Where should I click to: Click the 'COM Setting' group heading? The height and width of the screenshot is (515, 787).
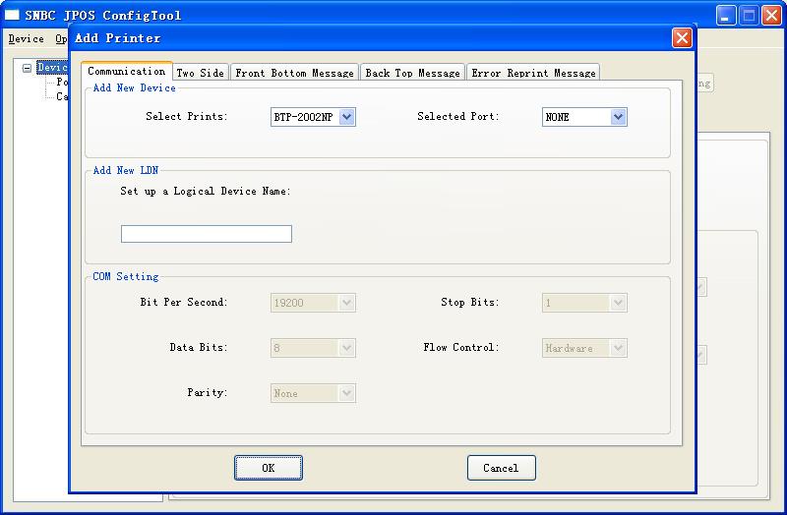(126, 276)
